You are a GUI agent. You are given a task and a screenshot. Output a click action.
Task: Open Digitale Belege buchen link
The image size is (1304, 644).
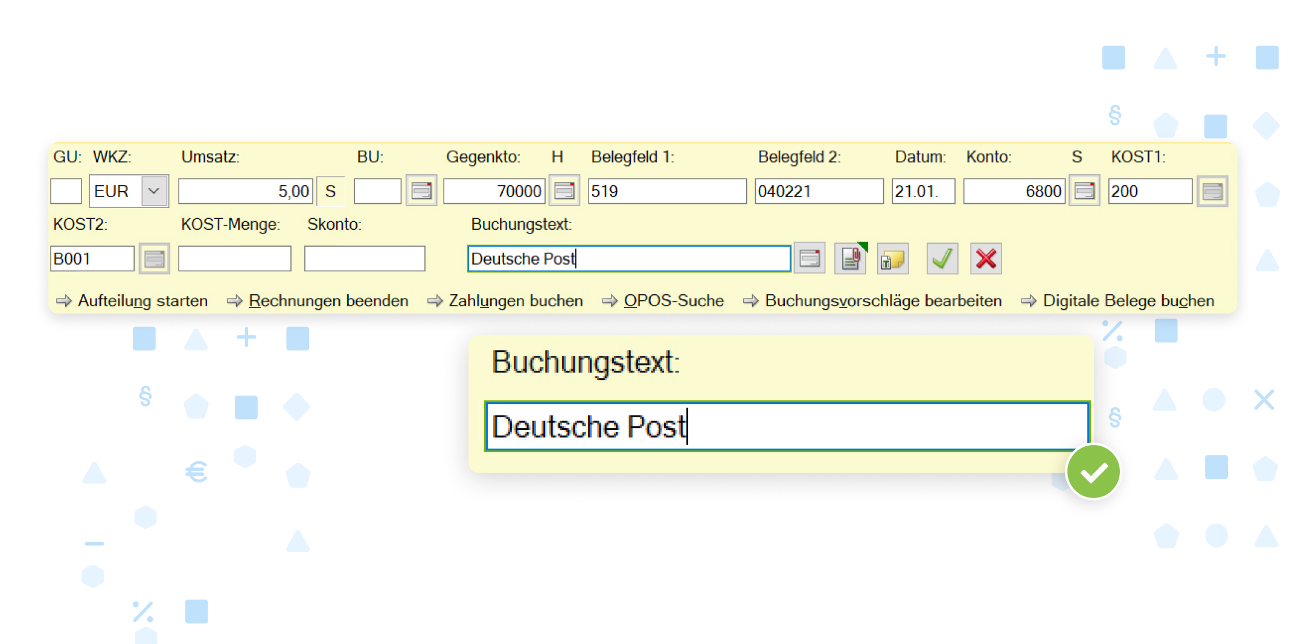tap(1128, 300)
